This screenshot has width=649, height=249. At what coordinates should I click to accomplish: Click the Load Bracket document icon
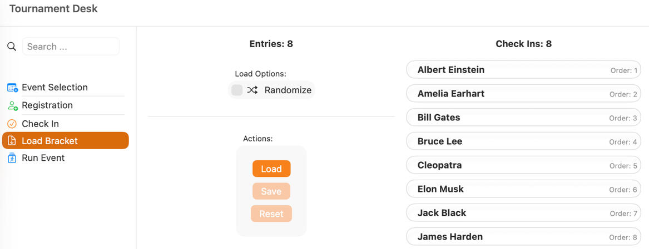12,141
